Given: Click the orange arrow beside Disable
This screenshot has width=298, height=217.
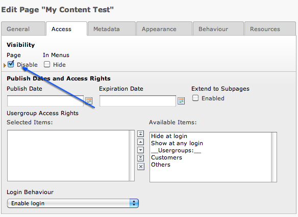Looking at the screenshot, I should pos(5,65).
